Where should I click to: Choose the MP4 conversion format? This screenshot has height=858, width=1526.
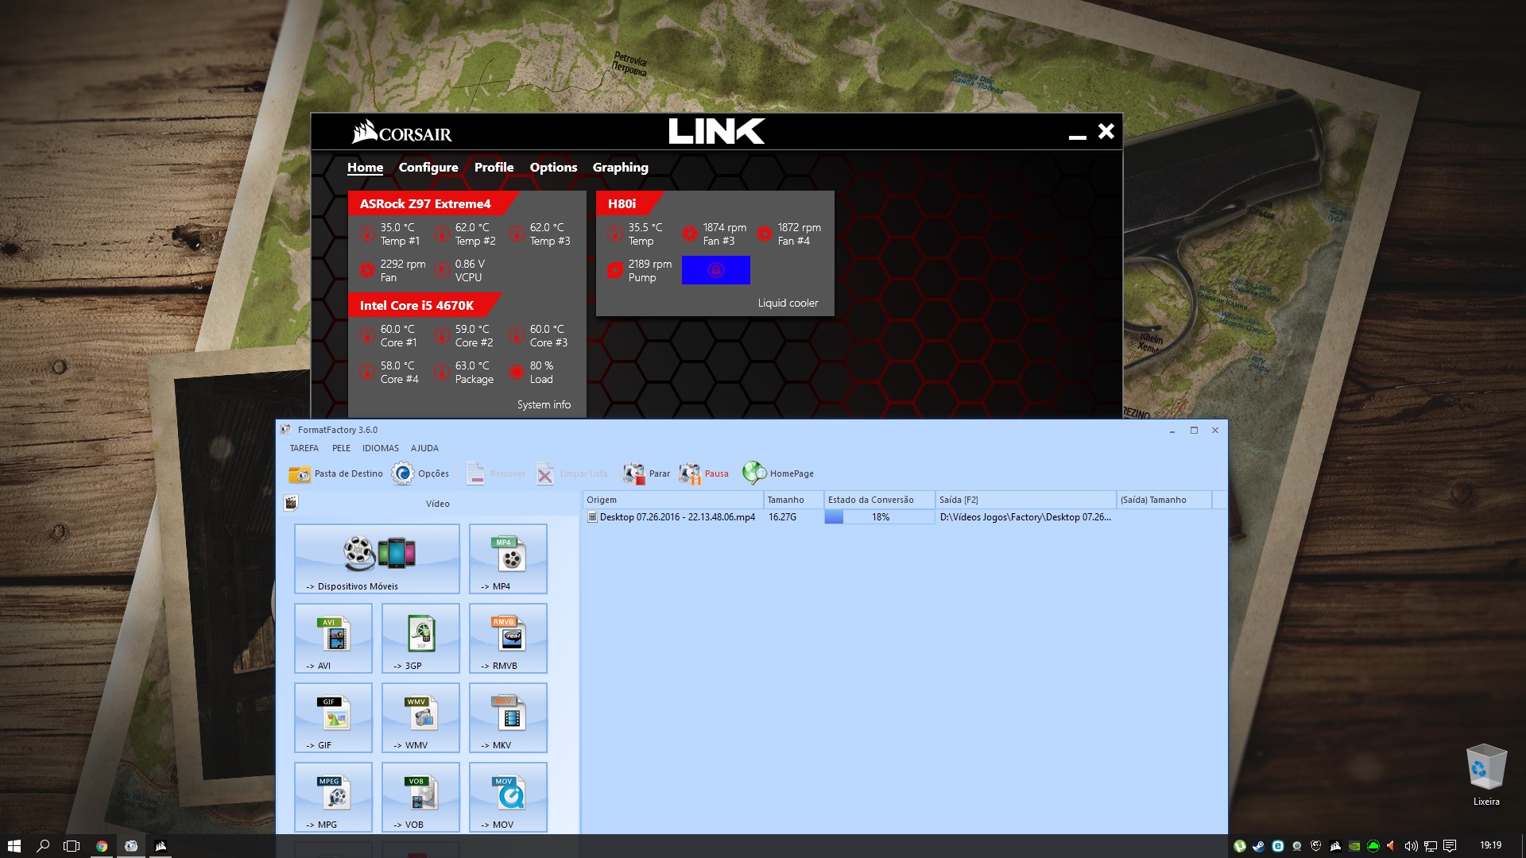point(508,558)
